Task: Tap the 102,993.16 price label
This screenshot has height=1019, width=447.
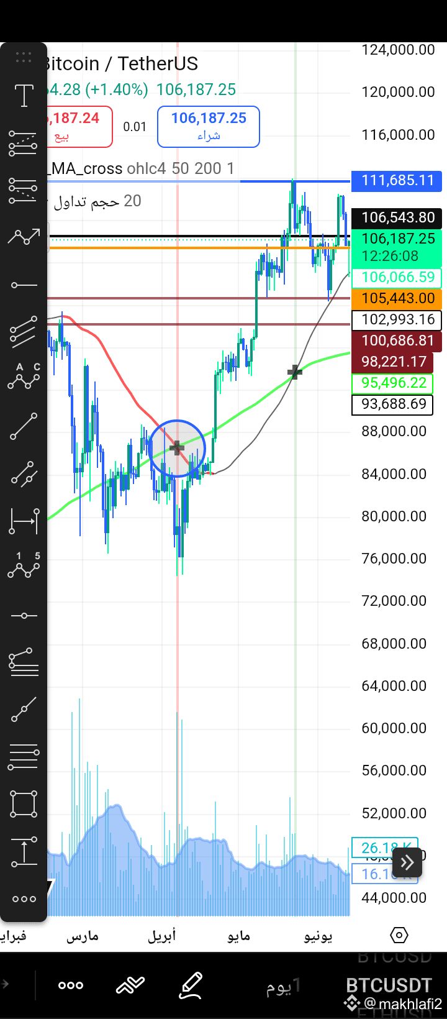Action: click(x=397, y=319)
